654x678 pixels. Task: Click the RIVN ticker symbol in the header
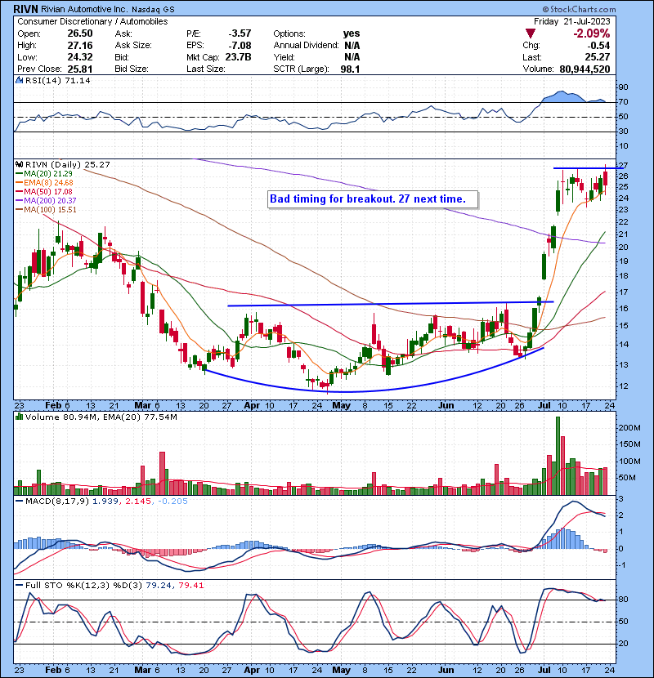pyautogui.click(x=26, y=9)
